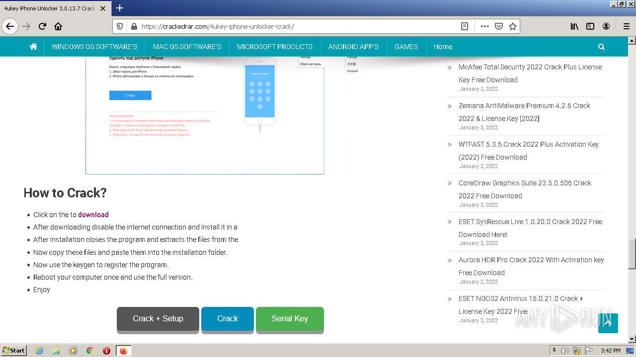Click the network tray icon
Screen dimensions: 636x357
(576, 351)
